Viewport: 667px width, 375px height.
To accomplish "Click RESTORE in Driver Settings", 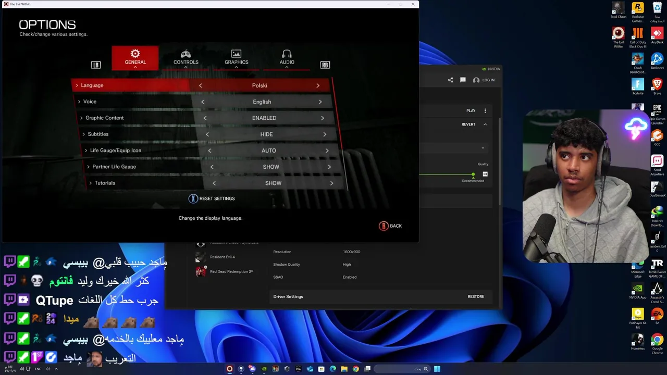I will click(476, 297).
